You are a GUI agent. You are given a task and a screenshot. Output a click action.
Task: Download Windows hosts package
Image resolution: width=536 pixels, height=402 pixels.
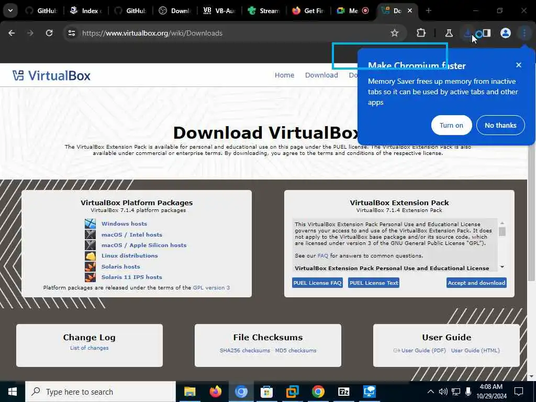point(124,224)
